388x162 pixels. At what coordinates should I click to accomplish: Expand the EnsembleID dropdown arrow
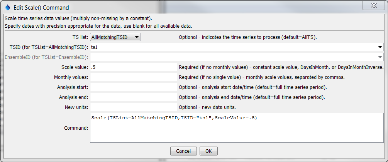click(380, 57)
